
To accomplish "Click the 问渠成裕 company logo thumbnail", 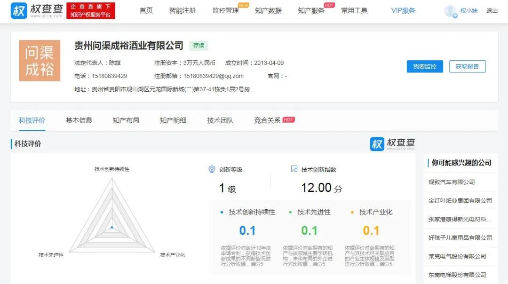I will click(x=40, y=61).
